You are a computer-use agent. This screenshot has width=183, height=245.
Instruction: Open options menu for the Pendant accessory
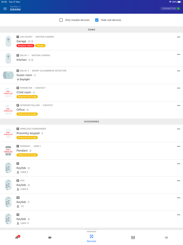click(x=179, y=146)
